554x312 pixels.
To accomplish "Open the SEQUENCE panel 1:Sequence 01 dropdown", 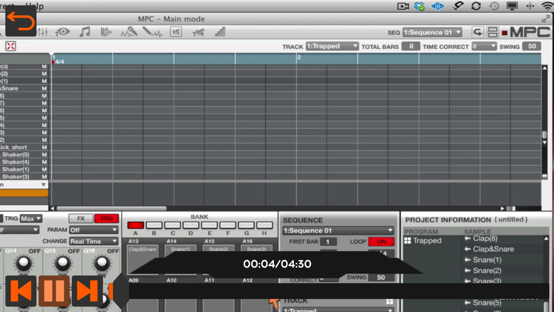I will click(x=338, y=231).
